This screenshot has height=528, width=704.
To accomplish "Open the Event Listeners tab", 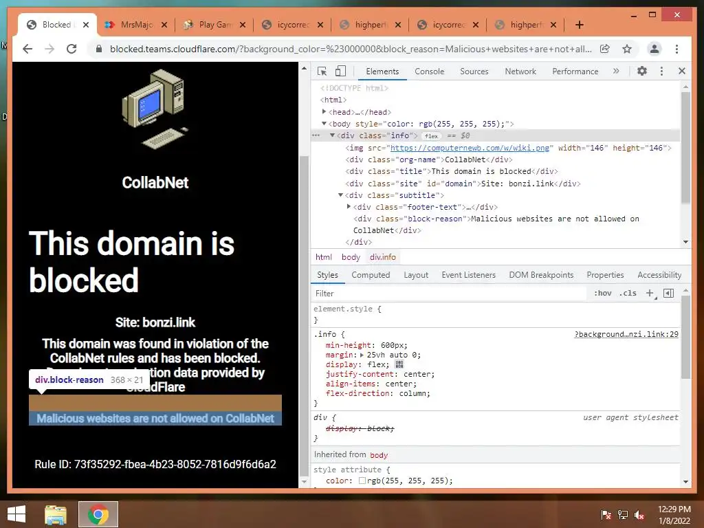I will point(468,275).
